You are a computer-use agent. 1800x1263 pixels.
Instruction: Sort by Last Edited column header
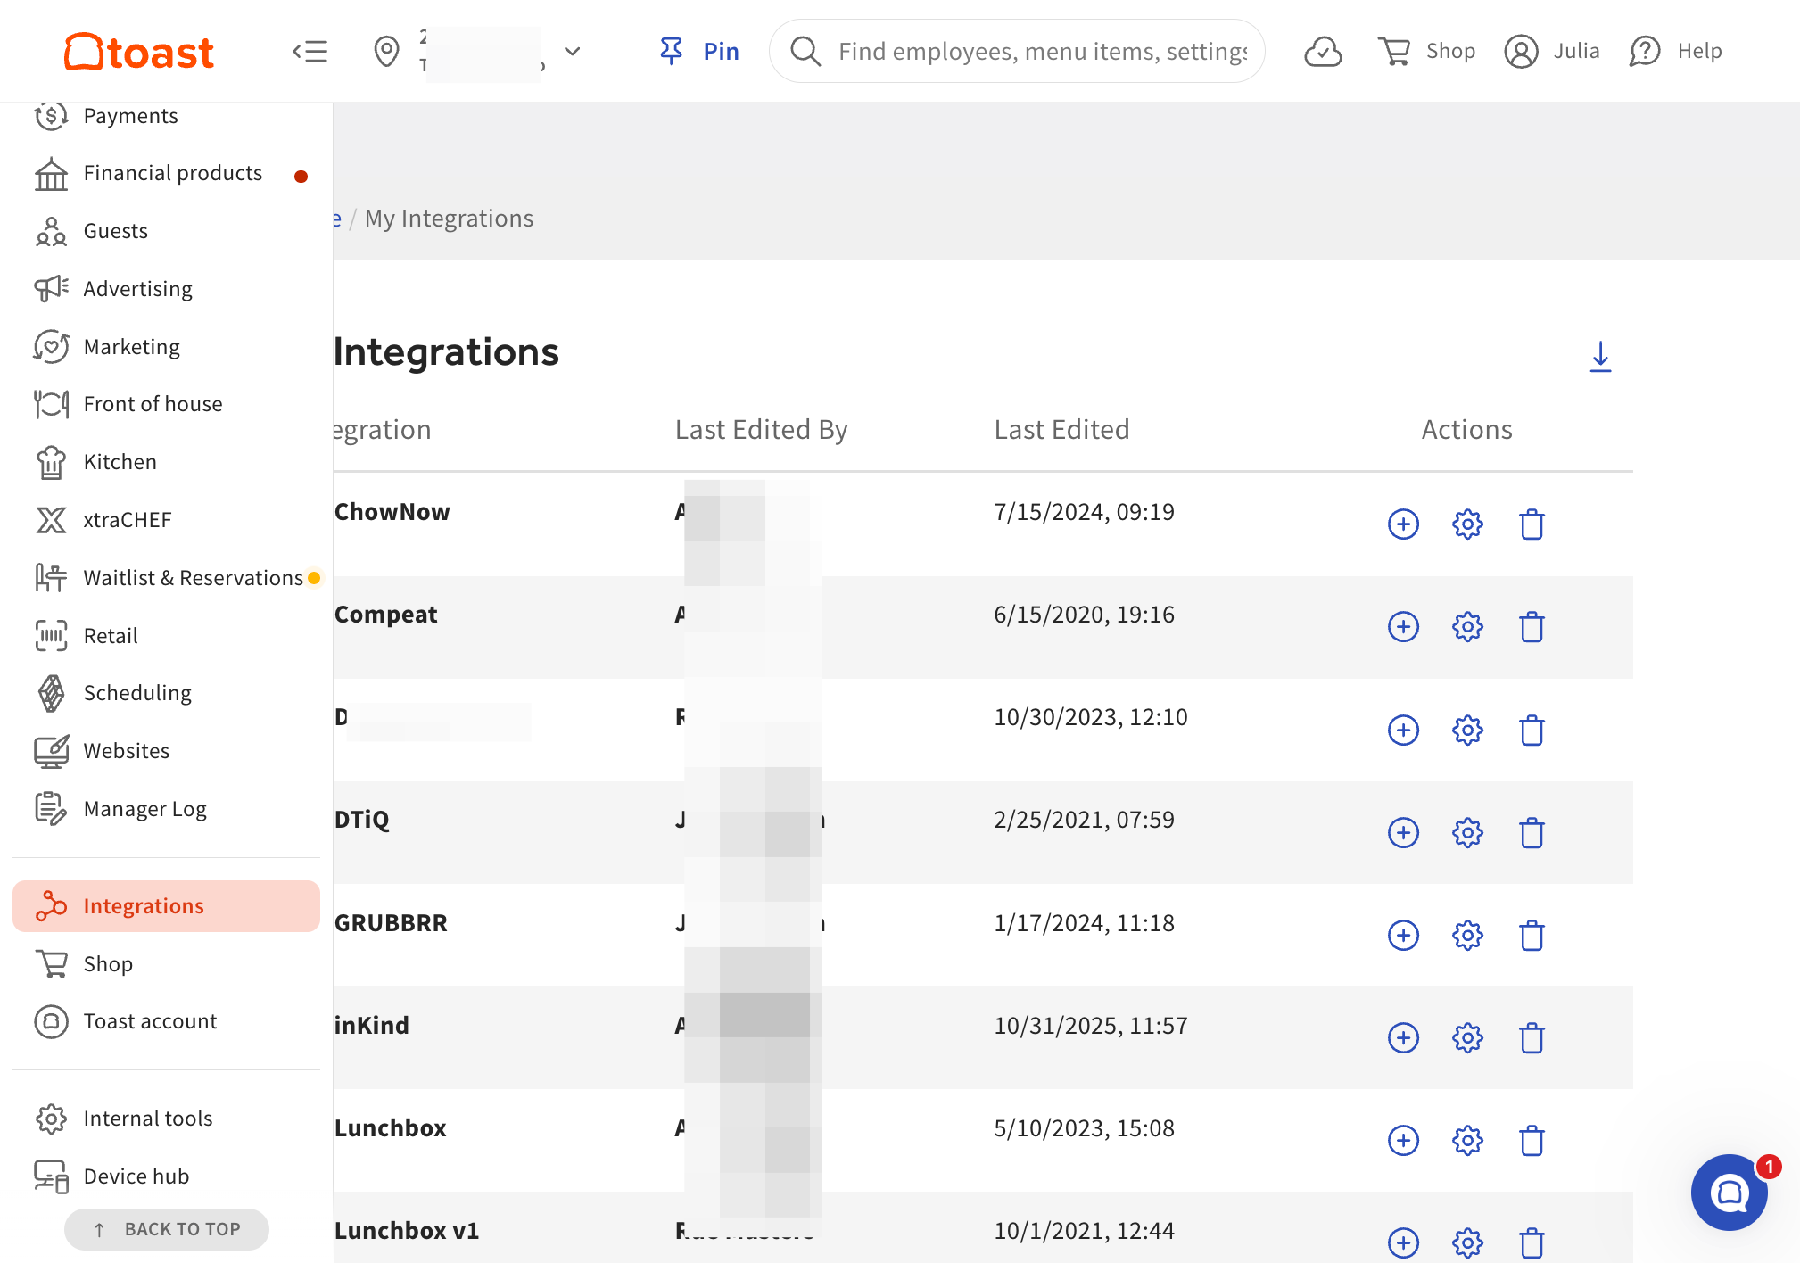pos(1061,430)
